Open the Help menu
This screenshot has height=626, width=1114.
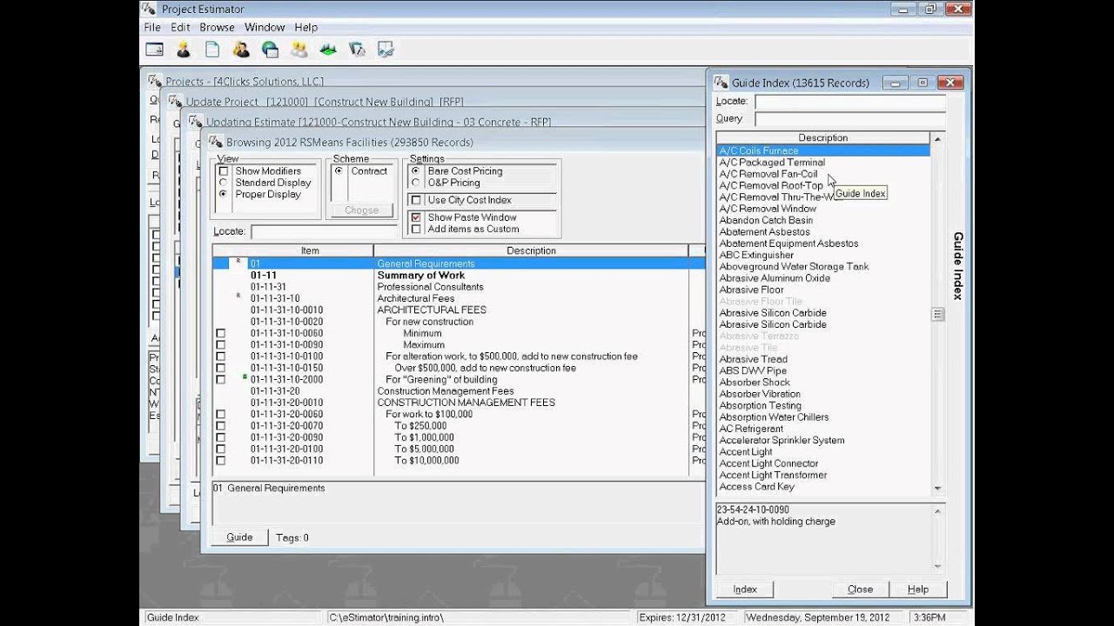(305, 27)
